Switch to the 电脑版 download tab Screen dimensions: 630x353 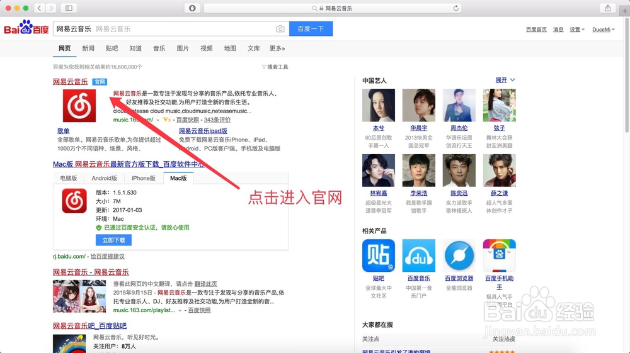tap(69, 178)
